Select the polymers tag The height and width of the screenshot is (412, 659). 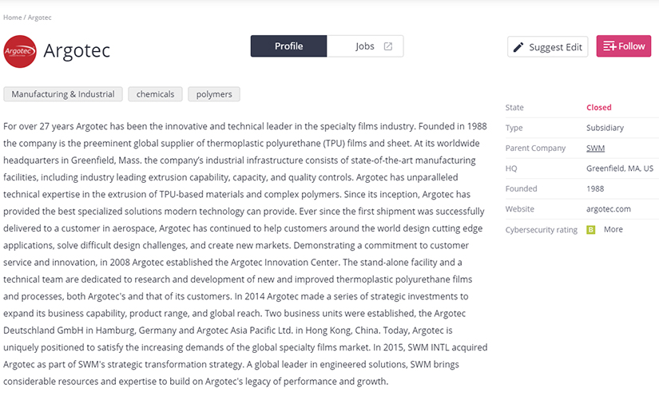coord(214,94)
